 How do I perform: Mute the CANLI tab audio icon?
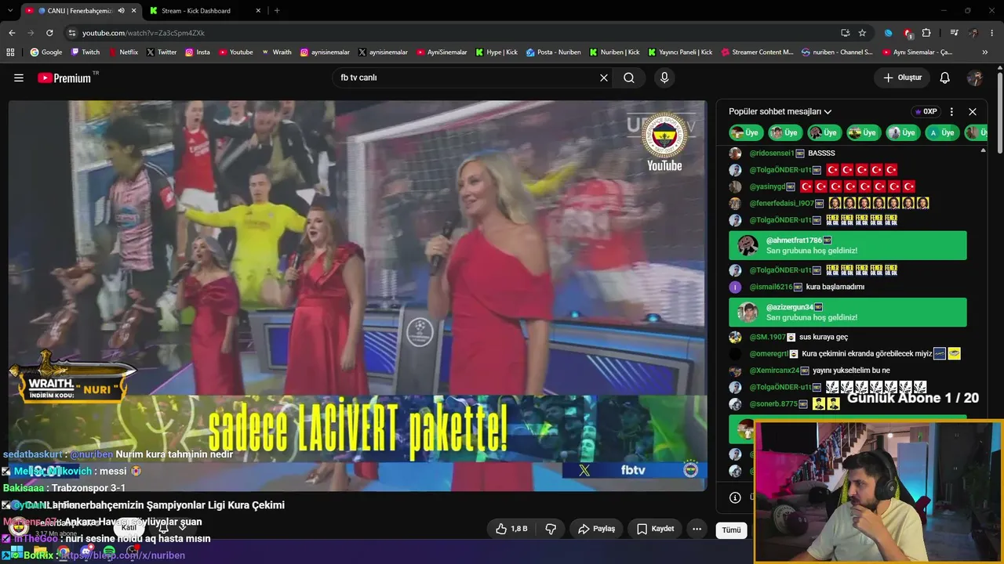121,11
